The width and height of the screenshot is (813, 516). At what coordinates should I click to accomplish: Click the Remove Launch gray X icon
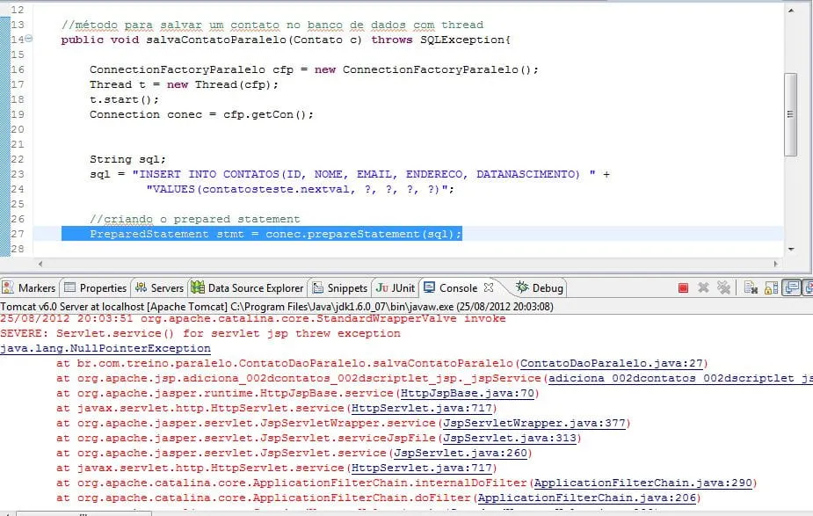click(x=703, y=287)
